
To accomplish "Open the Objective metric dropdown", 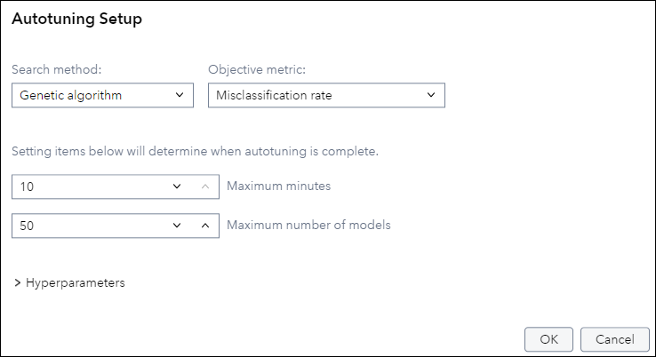I will coord(325,95).
